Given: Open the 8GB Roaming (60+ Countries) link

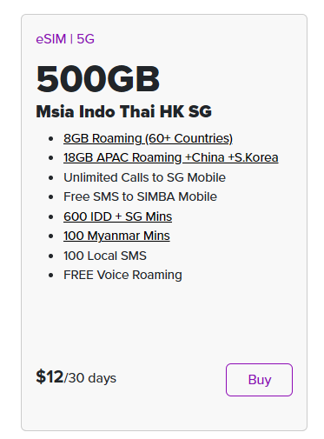Looking at the screenshot, I should (148, 138).
